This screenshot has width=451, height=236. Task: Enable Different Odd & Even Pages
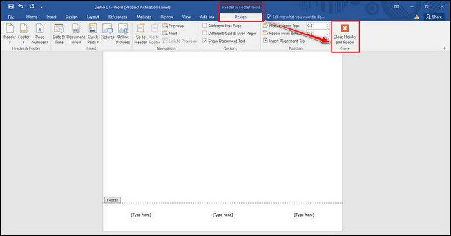click(x=205, y=33)
